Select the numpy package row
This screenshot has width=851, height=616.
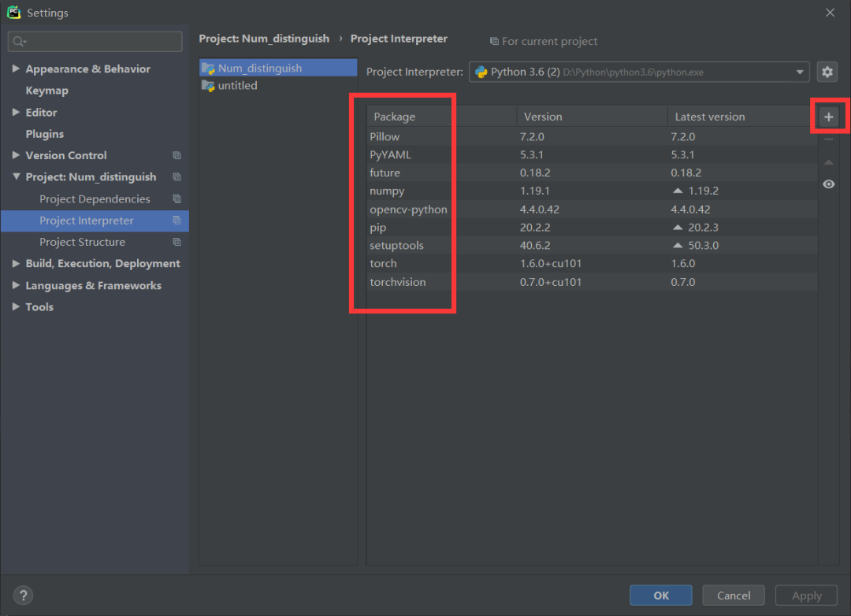point(592,191)
